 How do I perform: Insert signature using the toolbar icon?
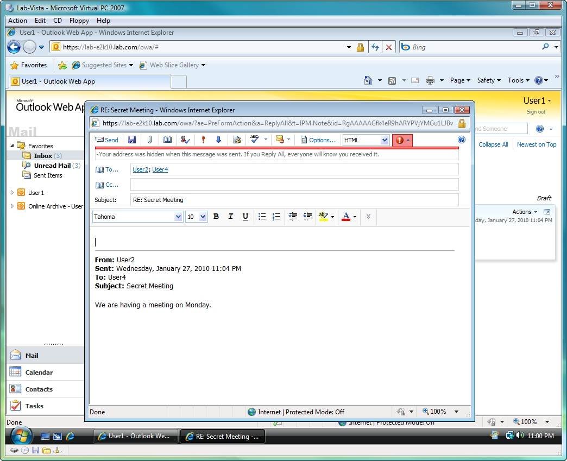(x=236, y=140)
